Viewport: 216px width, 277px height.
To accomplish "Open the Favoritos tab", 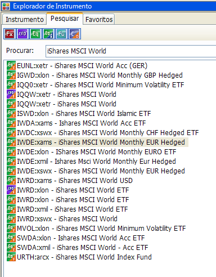I will coord(99,19).
